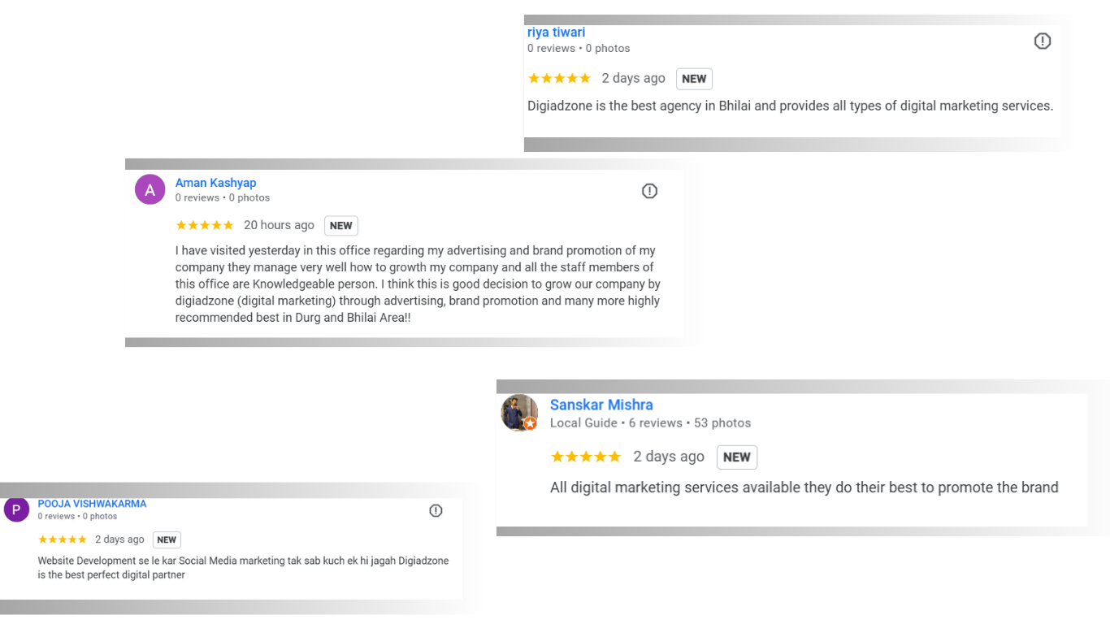Click Aman Kashyap's review text paragraph

(418, 284)
